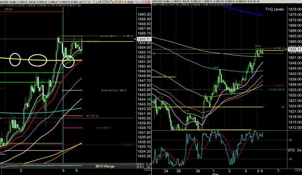Click the circled C toolbar icon
Screen dimensions: 302x175
[x=104, y=2]
